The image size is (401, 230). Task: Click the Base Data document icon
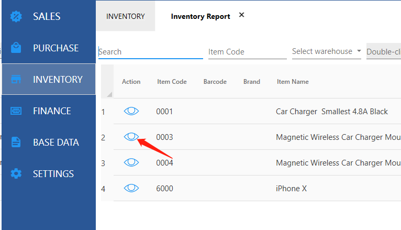(x=16, y=143)
